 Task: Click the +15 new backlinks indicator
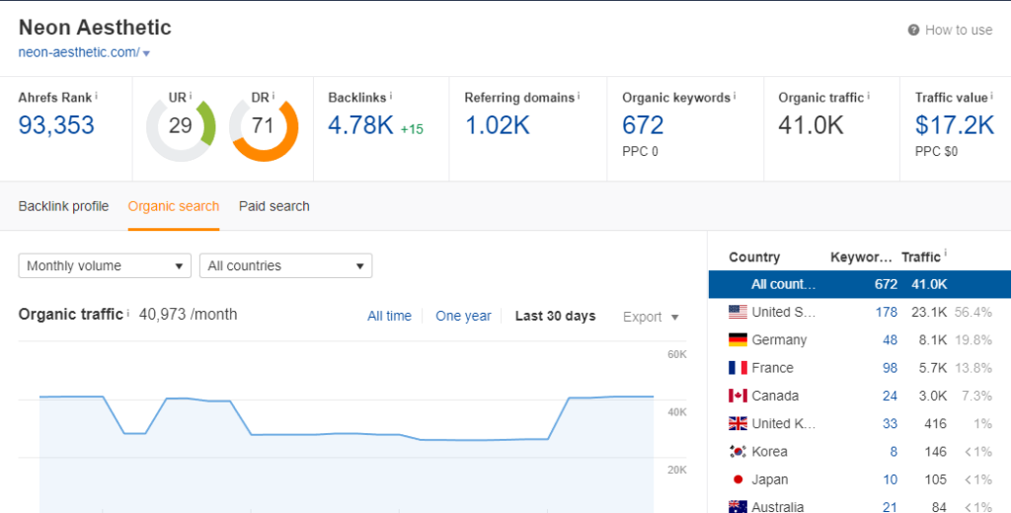click(x=412, y=129)
